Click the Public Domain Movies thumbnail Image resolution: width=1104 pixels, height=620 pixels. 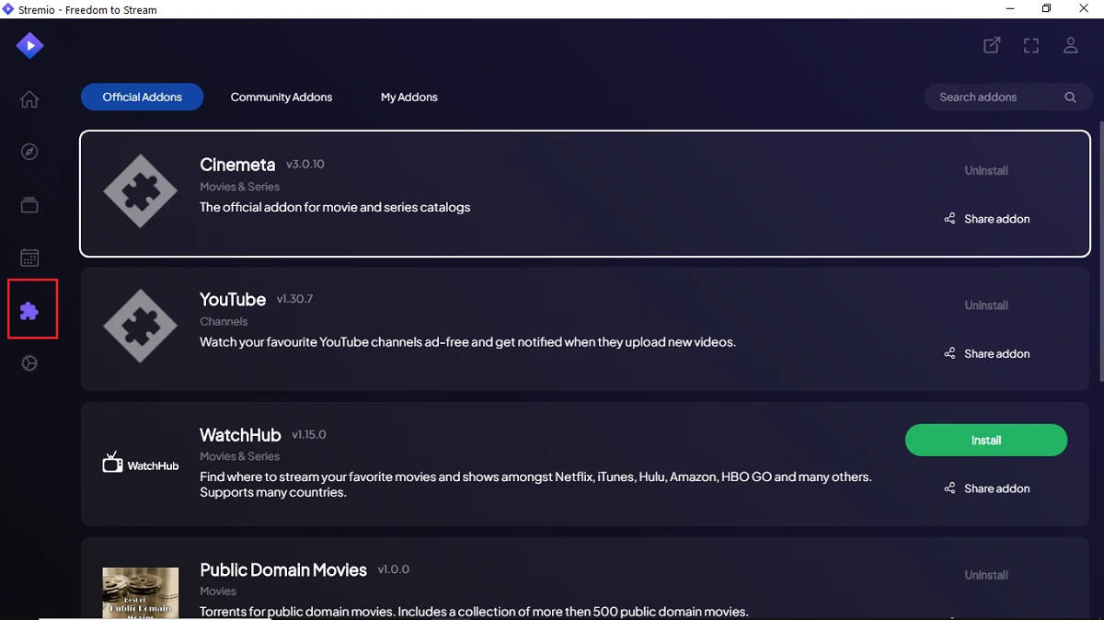[140, 592]
